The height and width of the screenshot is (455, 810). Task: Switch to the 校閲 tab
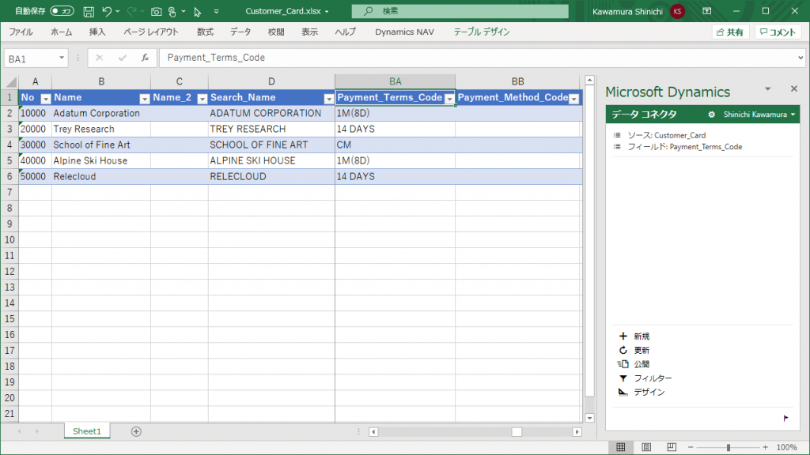[x=276, y=32]
